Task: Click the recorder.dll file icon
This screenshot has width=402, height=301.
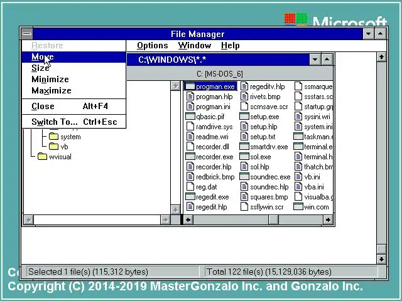Action: [x=190, y=146]
